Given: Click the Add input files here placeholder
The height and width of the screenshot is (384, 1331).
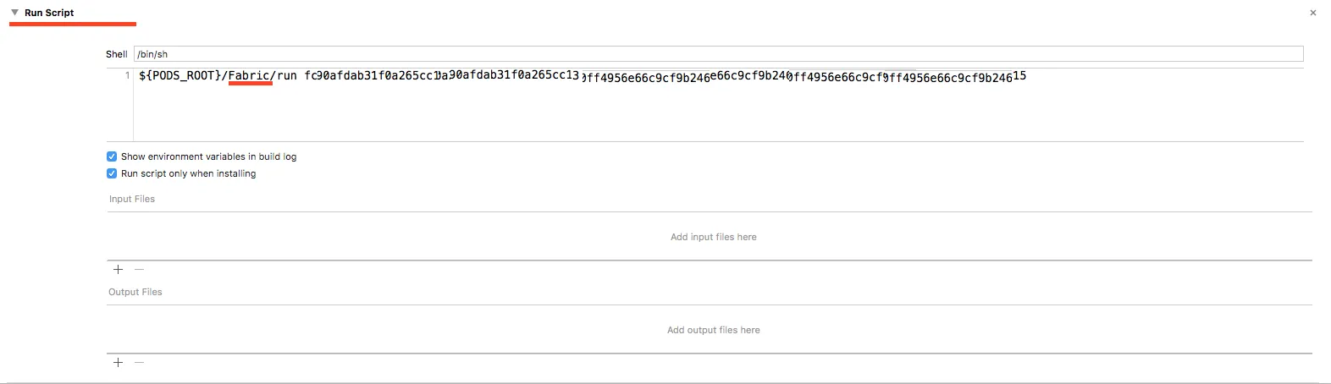Looking at the screenshot, I should click(713, 237).
